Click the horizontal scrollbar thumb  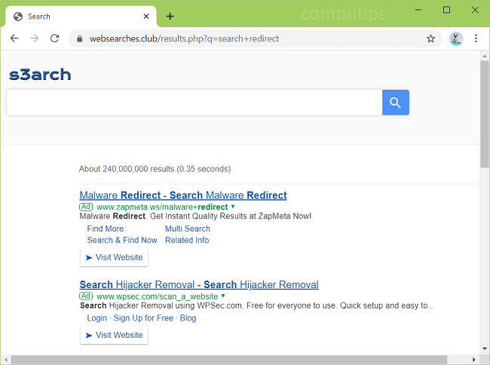pos(228,360)
